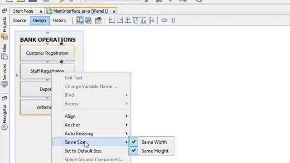
Task: Activate the Connection Mode tool
Action: coord(88,20)
